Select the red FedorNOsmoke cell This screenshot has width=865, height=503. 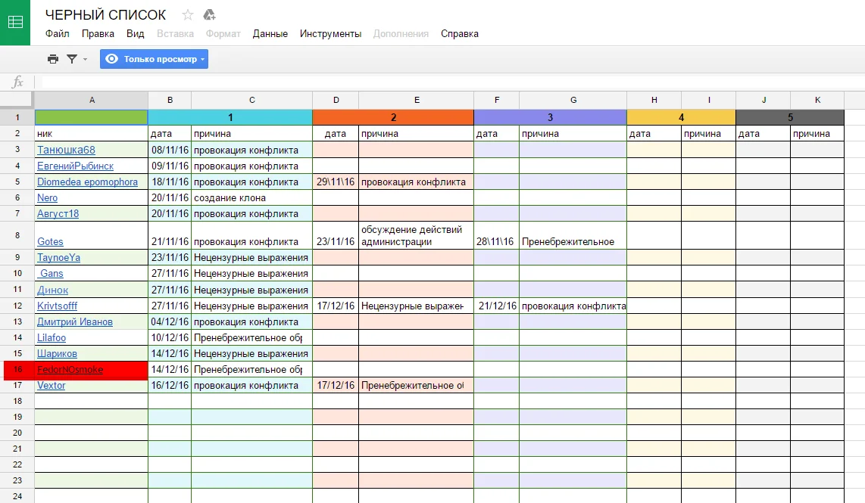click(91, 370)
